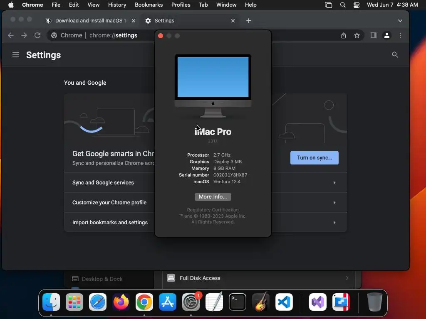Toggle the Chrome side panel
Viewport: 426px width, 319px height.
374,35
